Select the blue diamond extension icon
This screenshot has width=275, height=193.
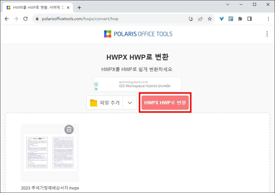221,18
